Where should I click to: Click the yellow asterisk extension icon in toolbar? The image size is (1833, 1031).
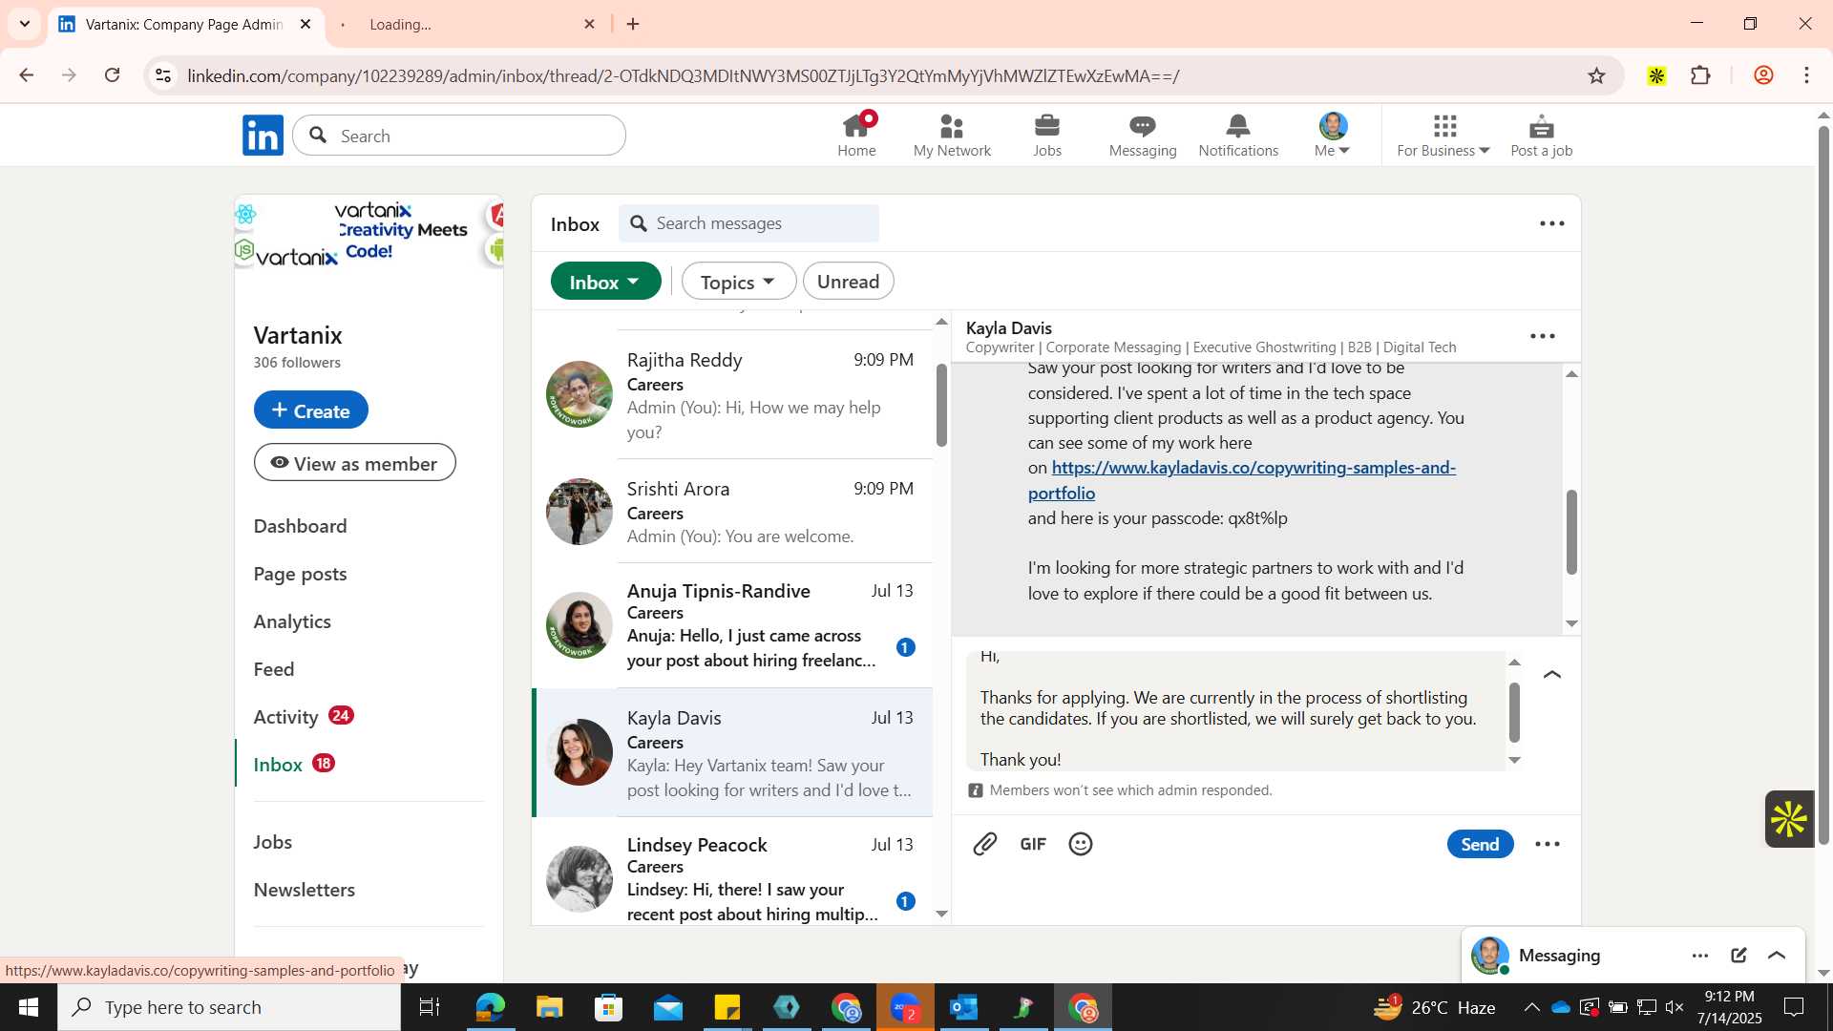[x=1656, y=75]
